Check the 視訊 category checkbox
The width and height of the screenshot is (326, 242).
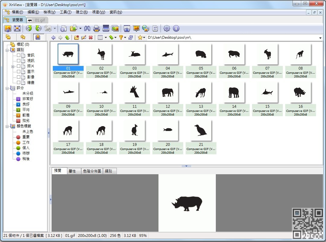18,61
